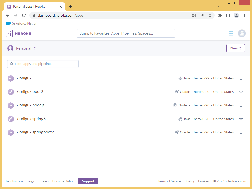Open the Chrome three-dot menu
Image resolution: width=252 pixels, height=189 pixels.
tap(244, 15)
